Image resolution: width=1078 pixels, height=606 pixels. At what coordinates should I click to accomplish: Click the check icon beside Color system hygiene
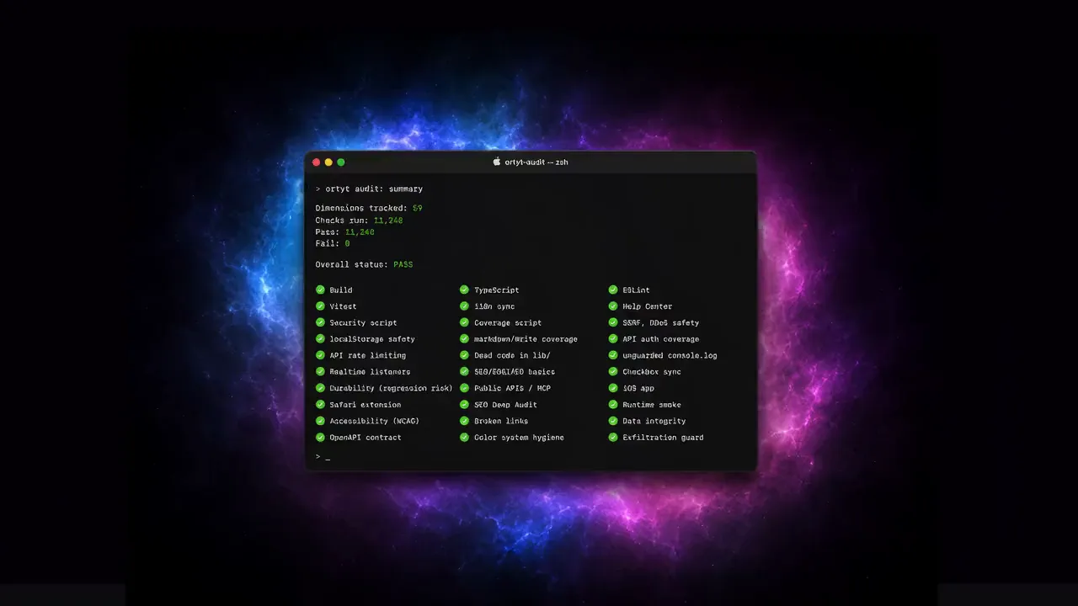464,438
